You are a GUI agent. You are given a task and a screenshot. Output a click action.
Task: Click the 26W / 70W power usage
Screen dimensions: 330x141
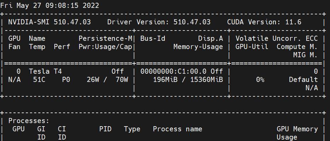click(107, 80)
